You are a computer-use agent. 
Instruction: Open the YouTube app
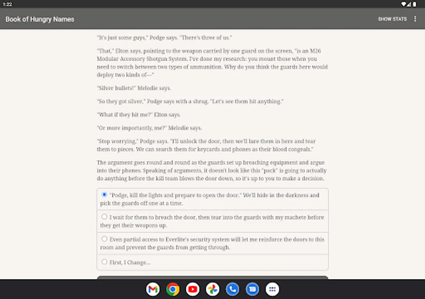click(193, 289)
